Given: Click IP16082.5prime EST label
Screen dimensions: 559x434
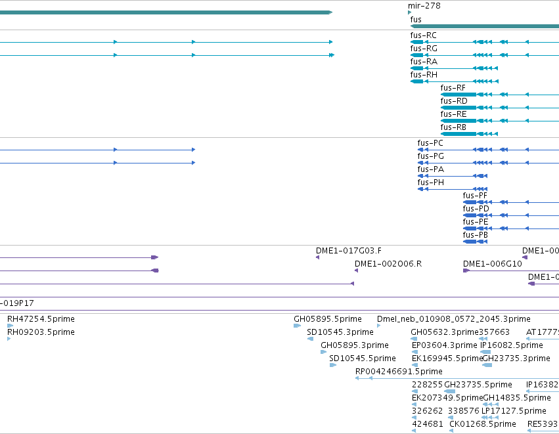Looking at the screenshot, I should 512,345.
